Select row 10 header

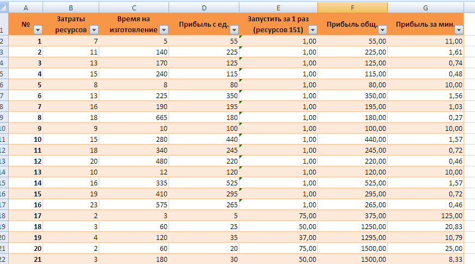point(4,128)
